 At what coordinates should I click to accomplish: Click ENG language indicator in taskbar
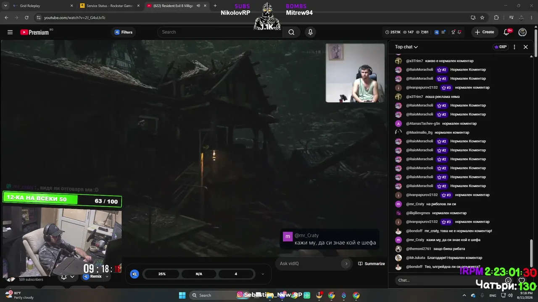click(x=493, y=295)
